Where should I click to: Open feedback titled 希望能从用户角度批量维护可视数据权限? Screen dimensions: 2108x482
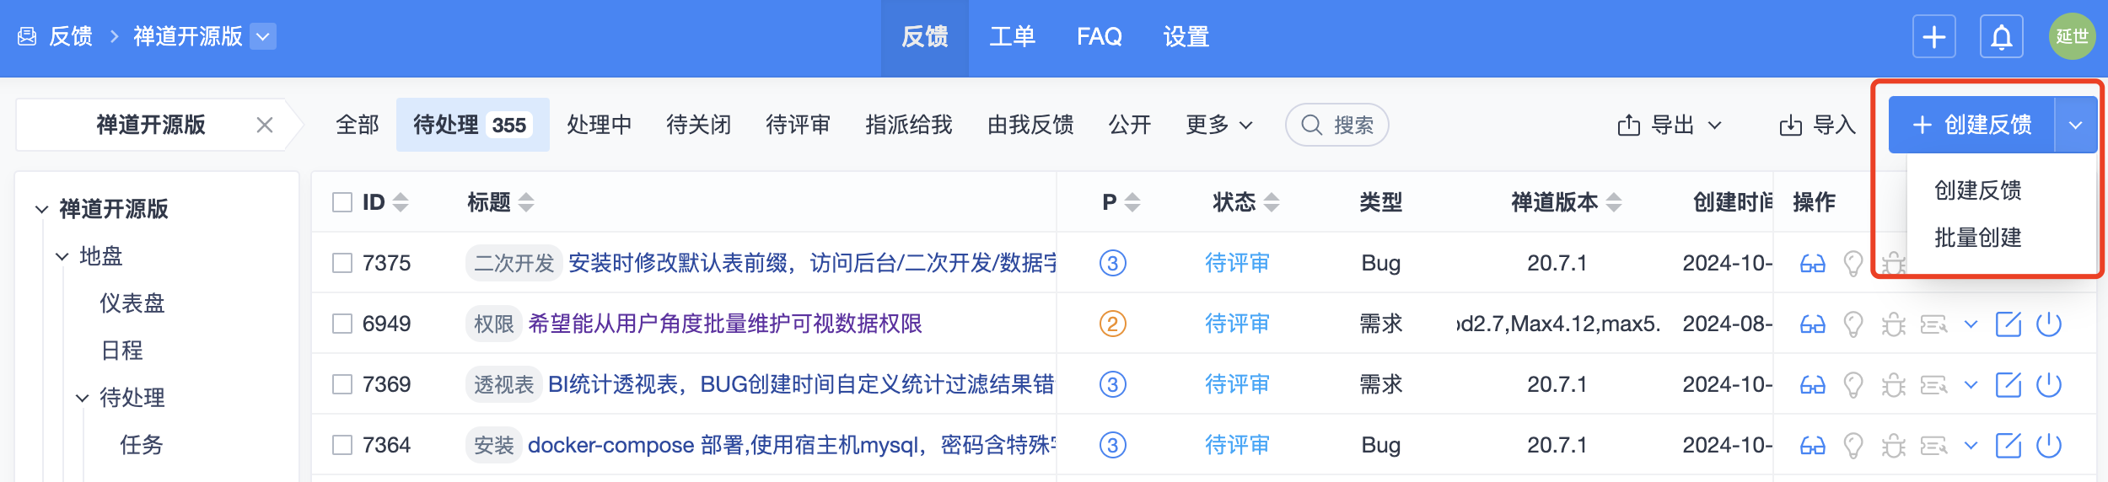725,324
